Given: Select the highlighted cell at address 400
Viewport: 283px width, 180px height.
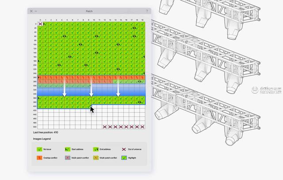Looking at the screenshot, I should (40, 106).
